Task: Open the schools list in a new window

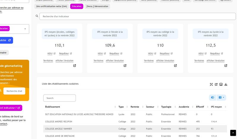Action: 216,84
